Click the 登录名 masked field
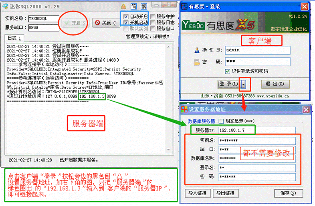This screenshot has height=206, width=315. click(x=257, y=168)
